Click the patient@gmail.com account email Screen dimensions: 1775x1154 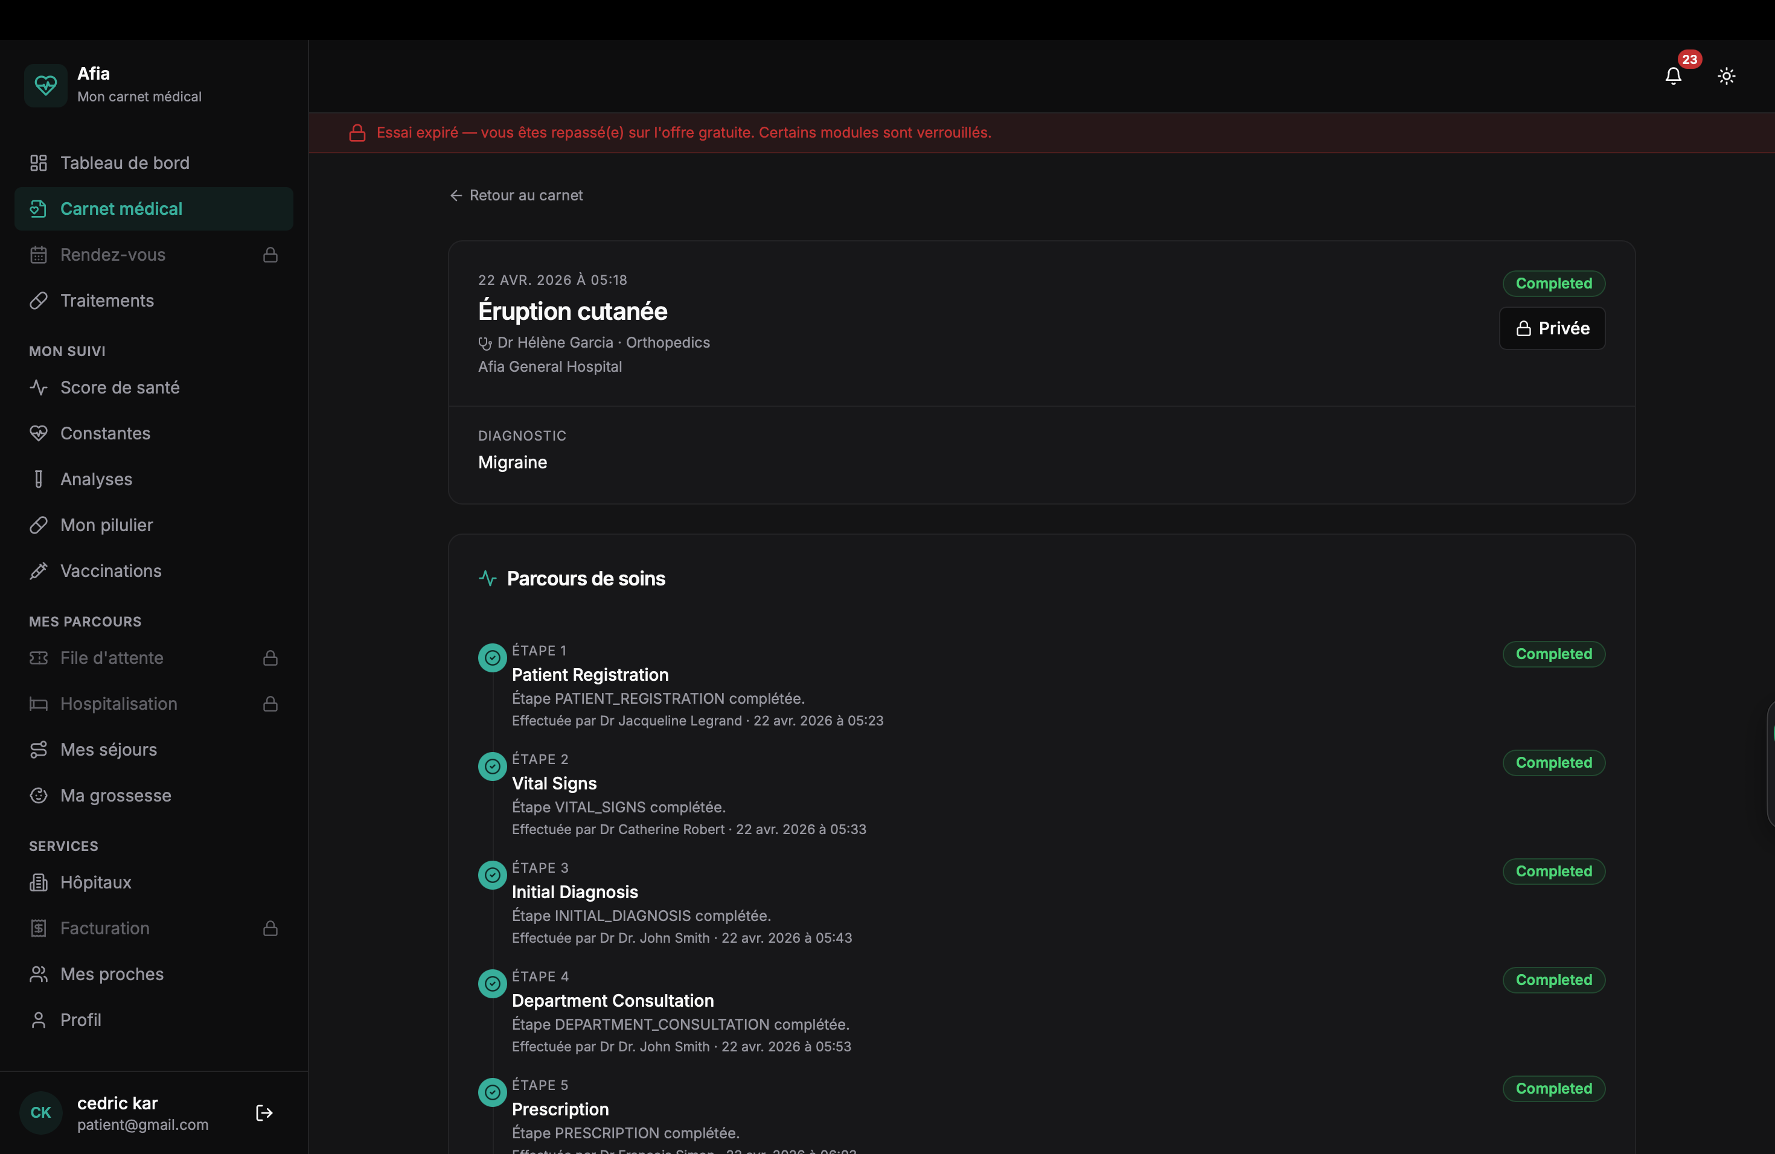tap(143, 1125)
